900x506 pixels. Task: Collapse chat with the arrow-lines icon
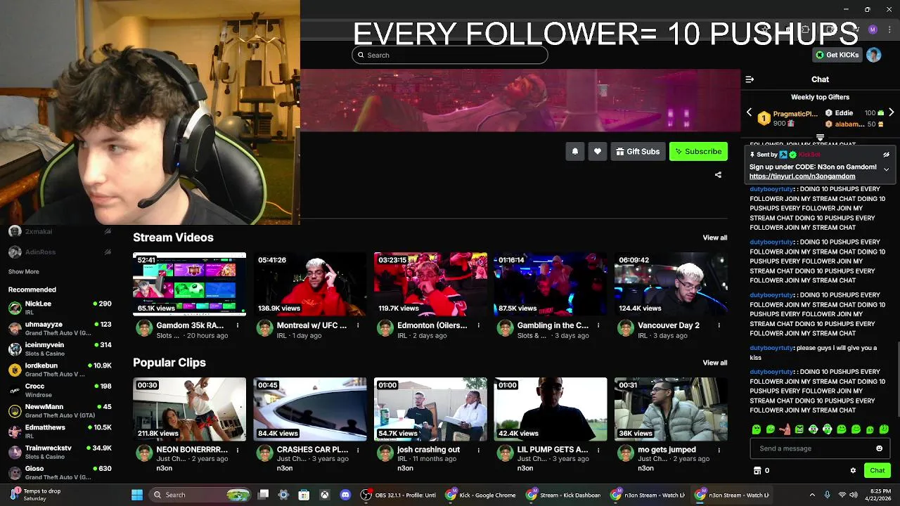(x=750, y=79)
